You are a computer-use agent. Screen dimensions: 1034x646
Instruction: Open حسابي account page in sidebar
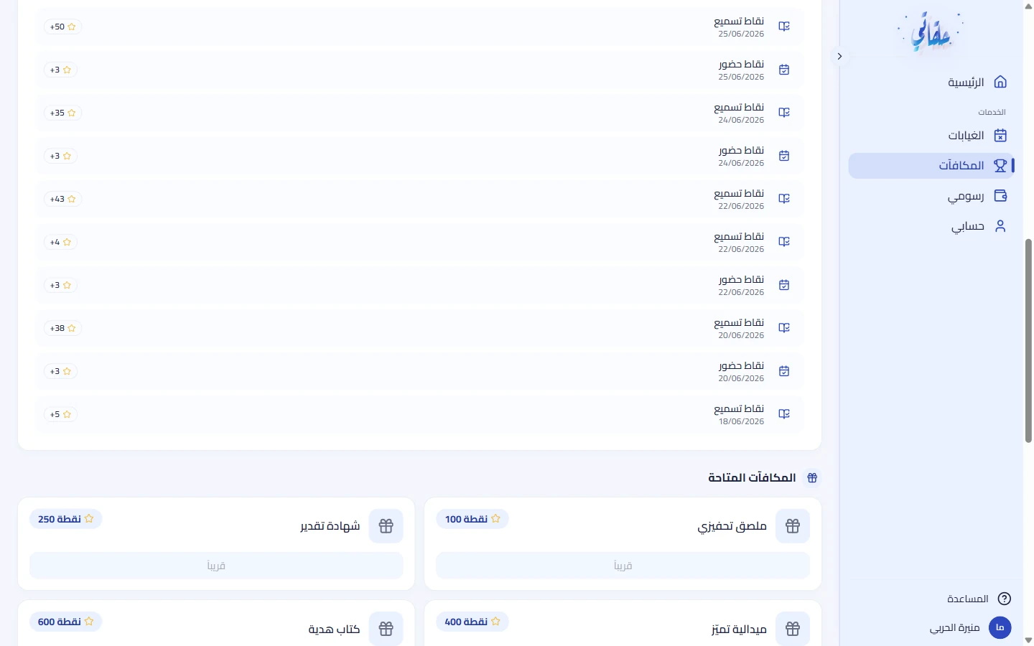(931, 226)
